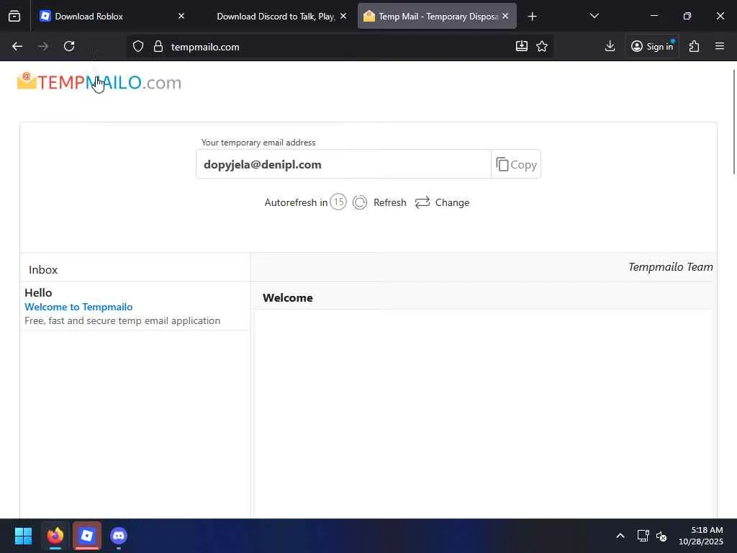Select the Temp Mail tab
The height and width of the screenshot is (553, 737).
coord(437,17)
